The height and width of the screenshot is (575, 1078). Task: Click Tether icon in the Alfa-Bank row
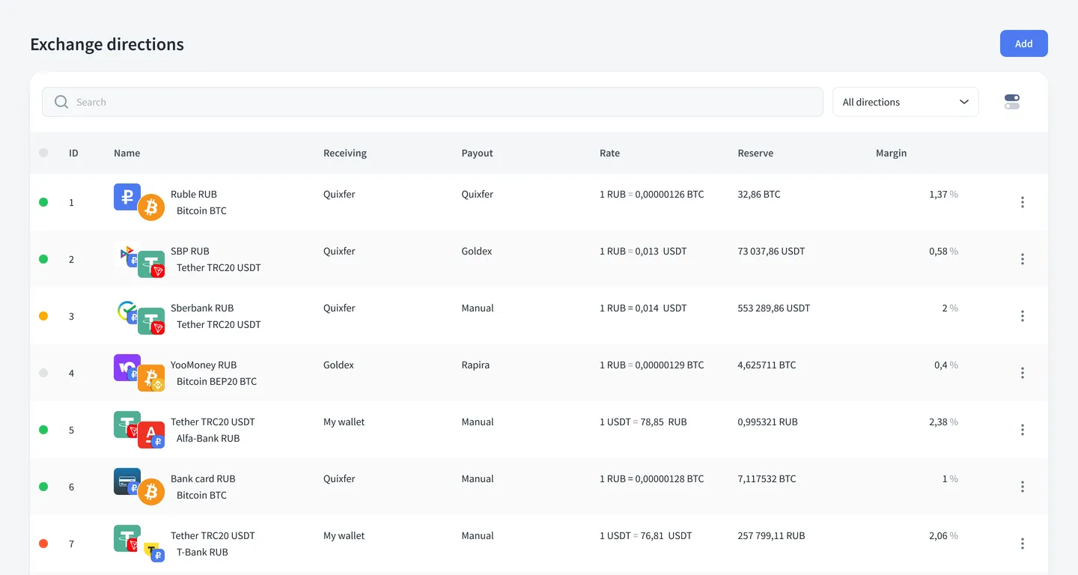[127, 425]
